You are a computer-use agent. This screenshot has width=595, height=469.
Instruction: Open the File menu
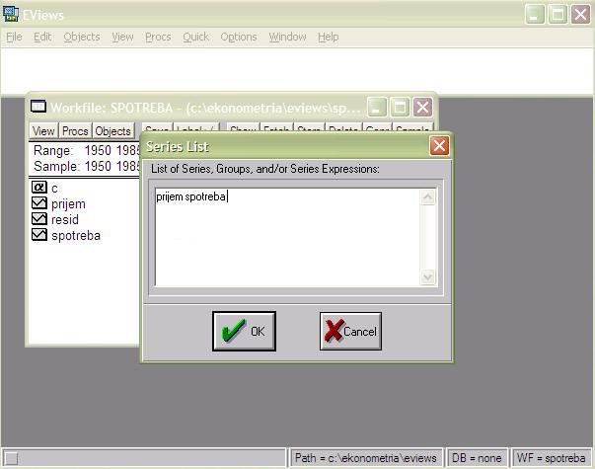(x=14, y=37)
